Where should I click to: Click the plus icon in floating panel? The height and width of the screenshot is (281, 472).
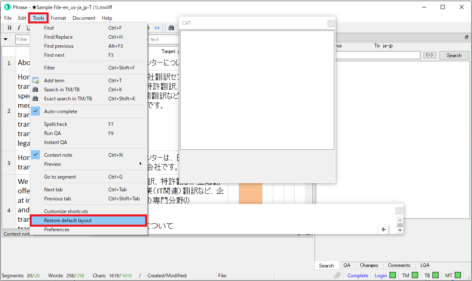coord(383,230)
